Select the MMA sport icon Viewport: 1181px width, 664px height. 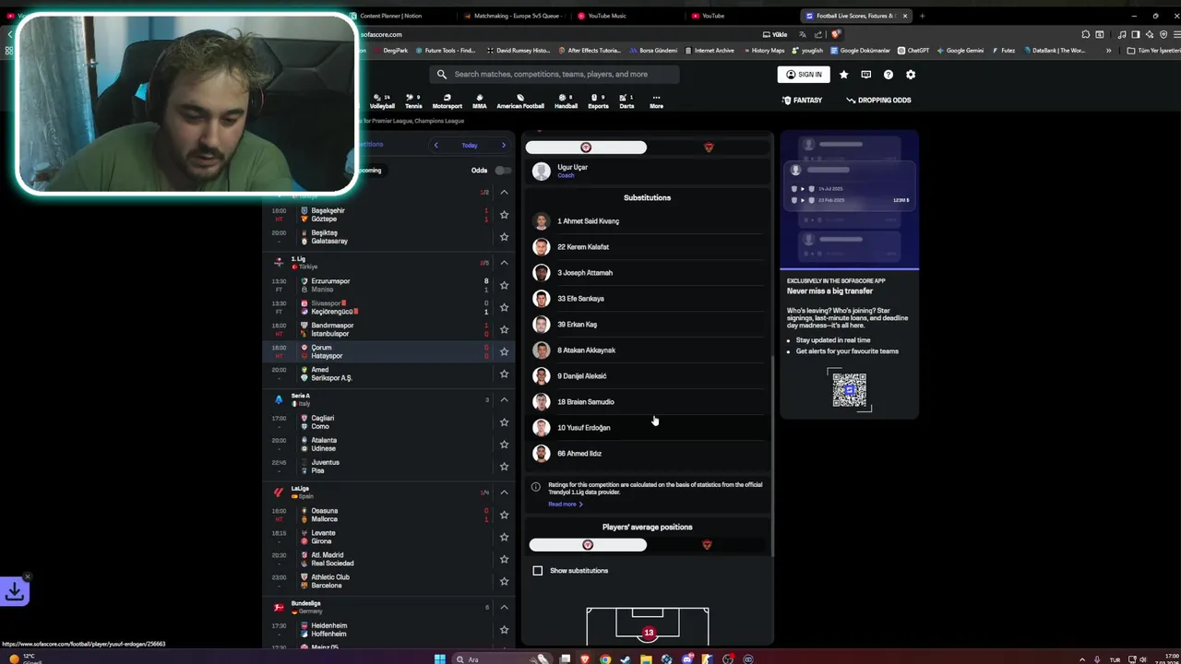[479, 101]
